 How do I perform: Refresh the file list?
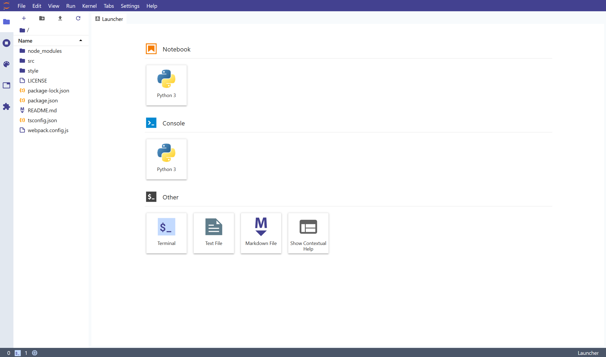pos(78,18)
